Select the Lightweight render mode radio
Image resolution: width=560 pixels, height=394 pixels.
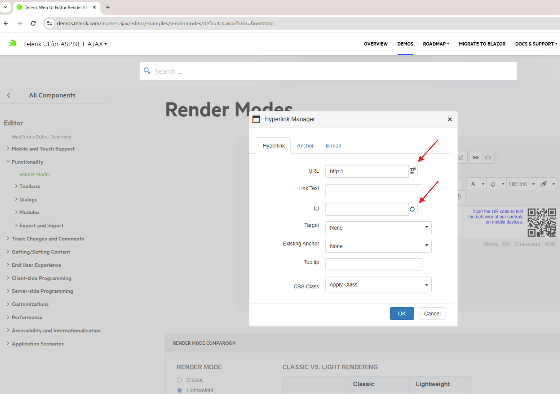tap(180, 390)
